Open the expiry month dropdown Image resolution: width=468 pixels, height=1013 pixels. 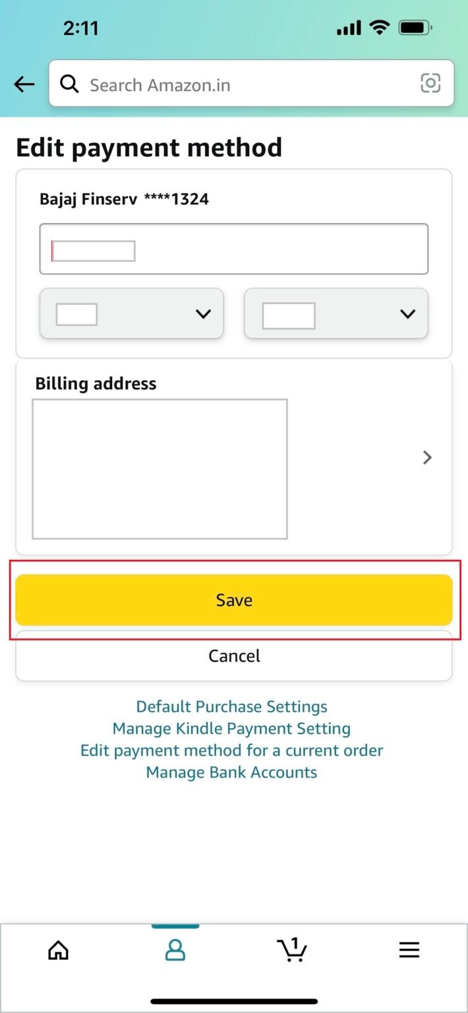click(131, 314)
